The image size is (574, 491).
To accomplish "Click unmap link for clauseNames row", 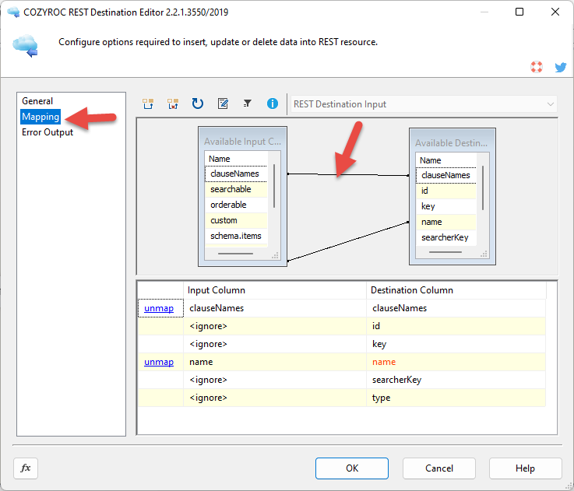I will click(159, 308).
